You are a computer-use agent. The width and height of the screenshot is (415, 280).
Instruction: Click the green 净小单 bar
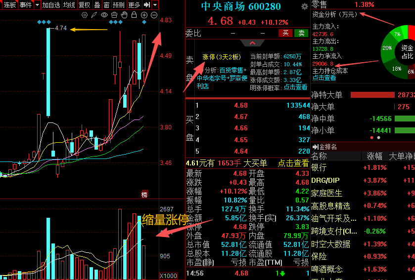click(405, 130)
